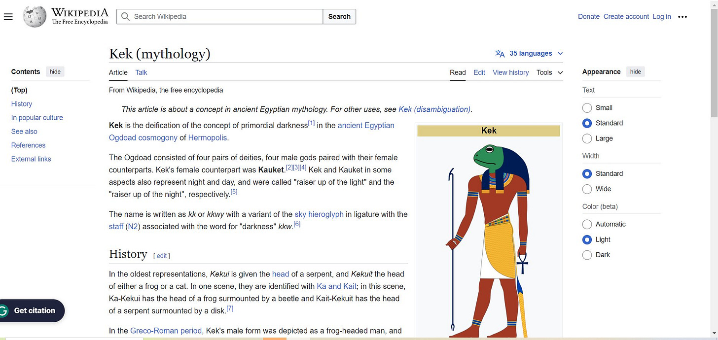
Task: Jump to History in contents sidebar
Action: pyautogui.click(x=22, y=104)
